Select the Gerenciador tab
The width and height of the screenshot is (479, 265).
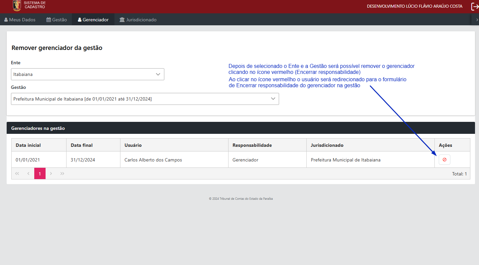pyautogui.click(x=93, y=20)
